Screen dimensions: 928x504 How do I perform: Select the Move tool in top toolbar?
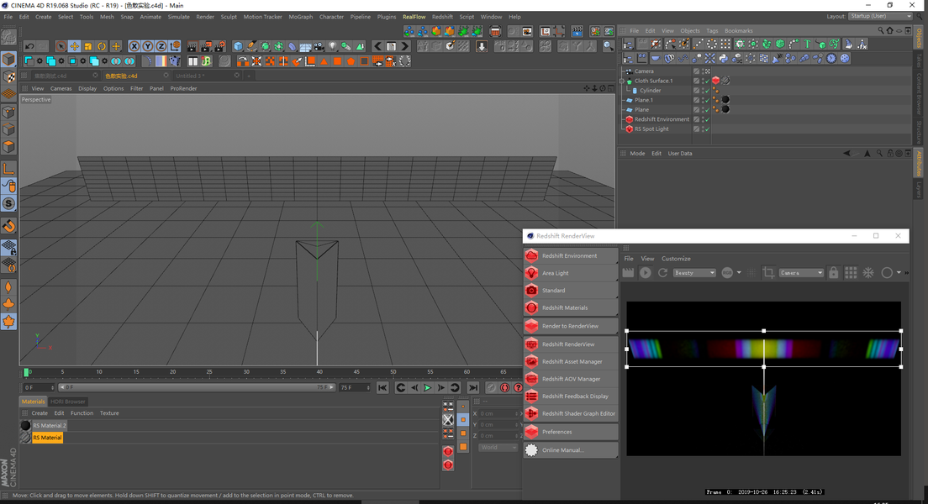[75, 46]
